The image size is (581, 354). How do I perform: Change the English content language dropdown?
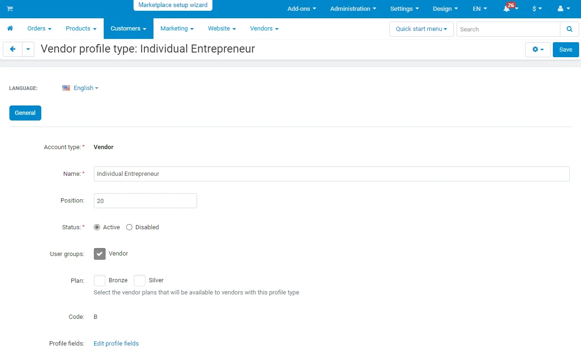pyautogui.click(x=86, y=88)
